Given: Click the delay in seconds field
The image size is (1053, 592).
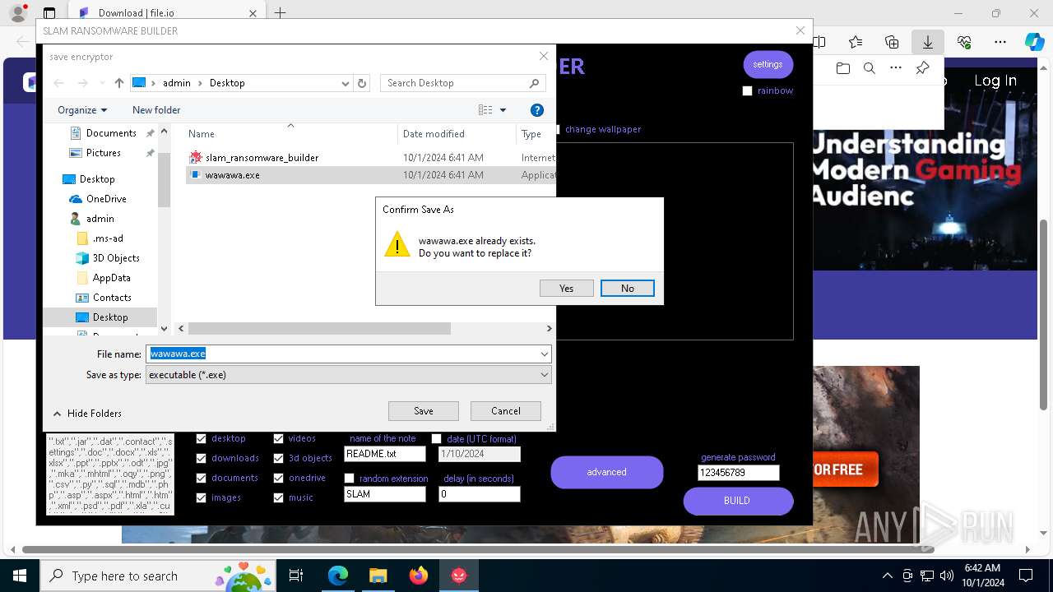Looking at the screenshot, I should click(480, 494).
